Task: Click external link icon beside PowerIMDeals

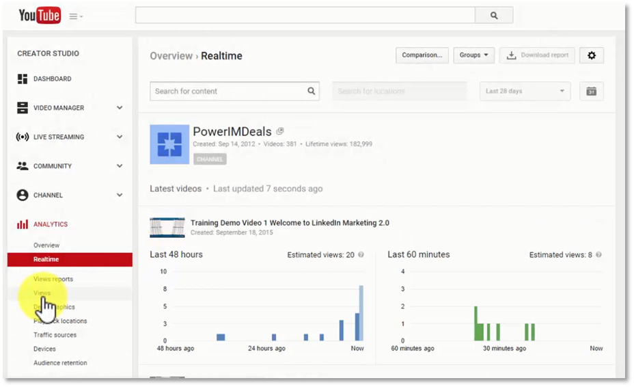Action: 280,131
